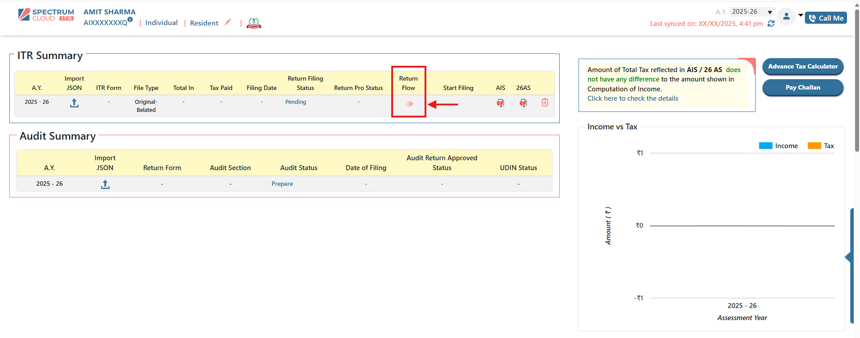Click the Income Tax Department emblem
860x338 pixels.
pyautogui.click(x=254, y=23)
